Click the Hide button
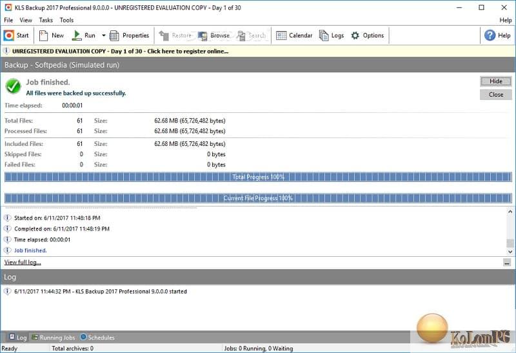516x353 pixels. (495, 81)
